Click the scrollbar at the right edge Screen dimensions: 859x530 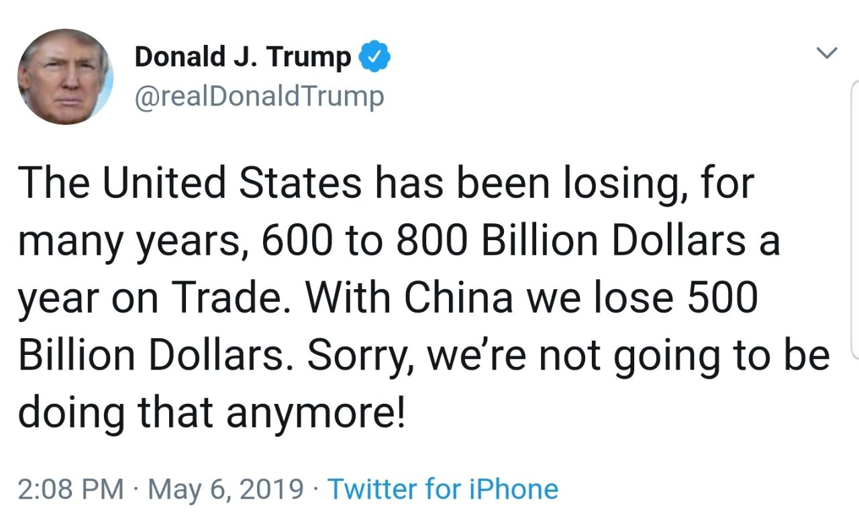(x=854, y=221)
